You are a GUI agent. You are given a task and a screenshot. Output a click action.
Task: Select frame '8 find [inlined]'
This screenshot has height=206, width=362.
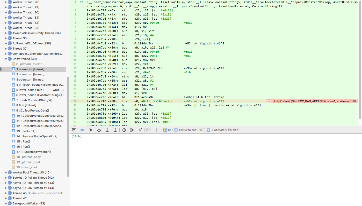click(x=33, y=105)
